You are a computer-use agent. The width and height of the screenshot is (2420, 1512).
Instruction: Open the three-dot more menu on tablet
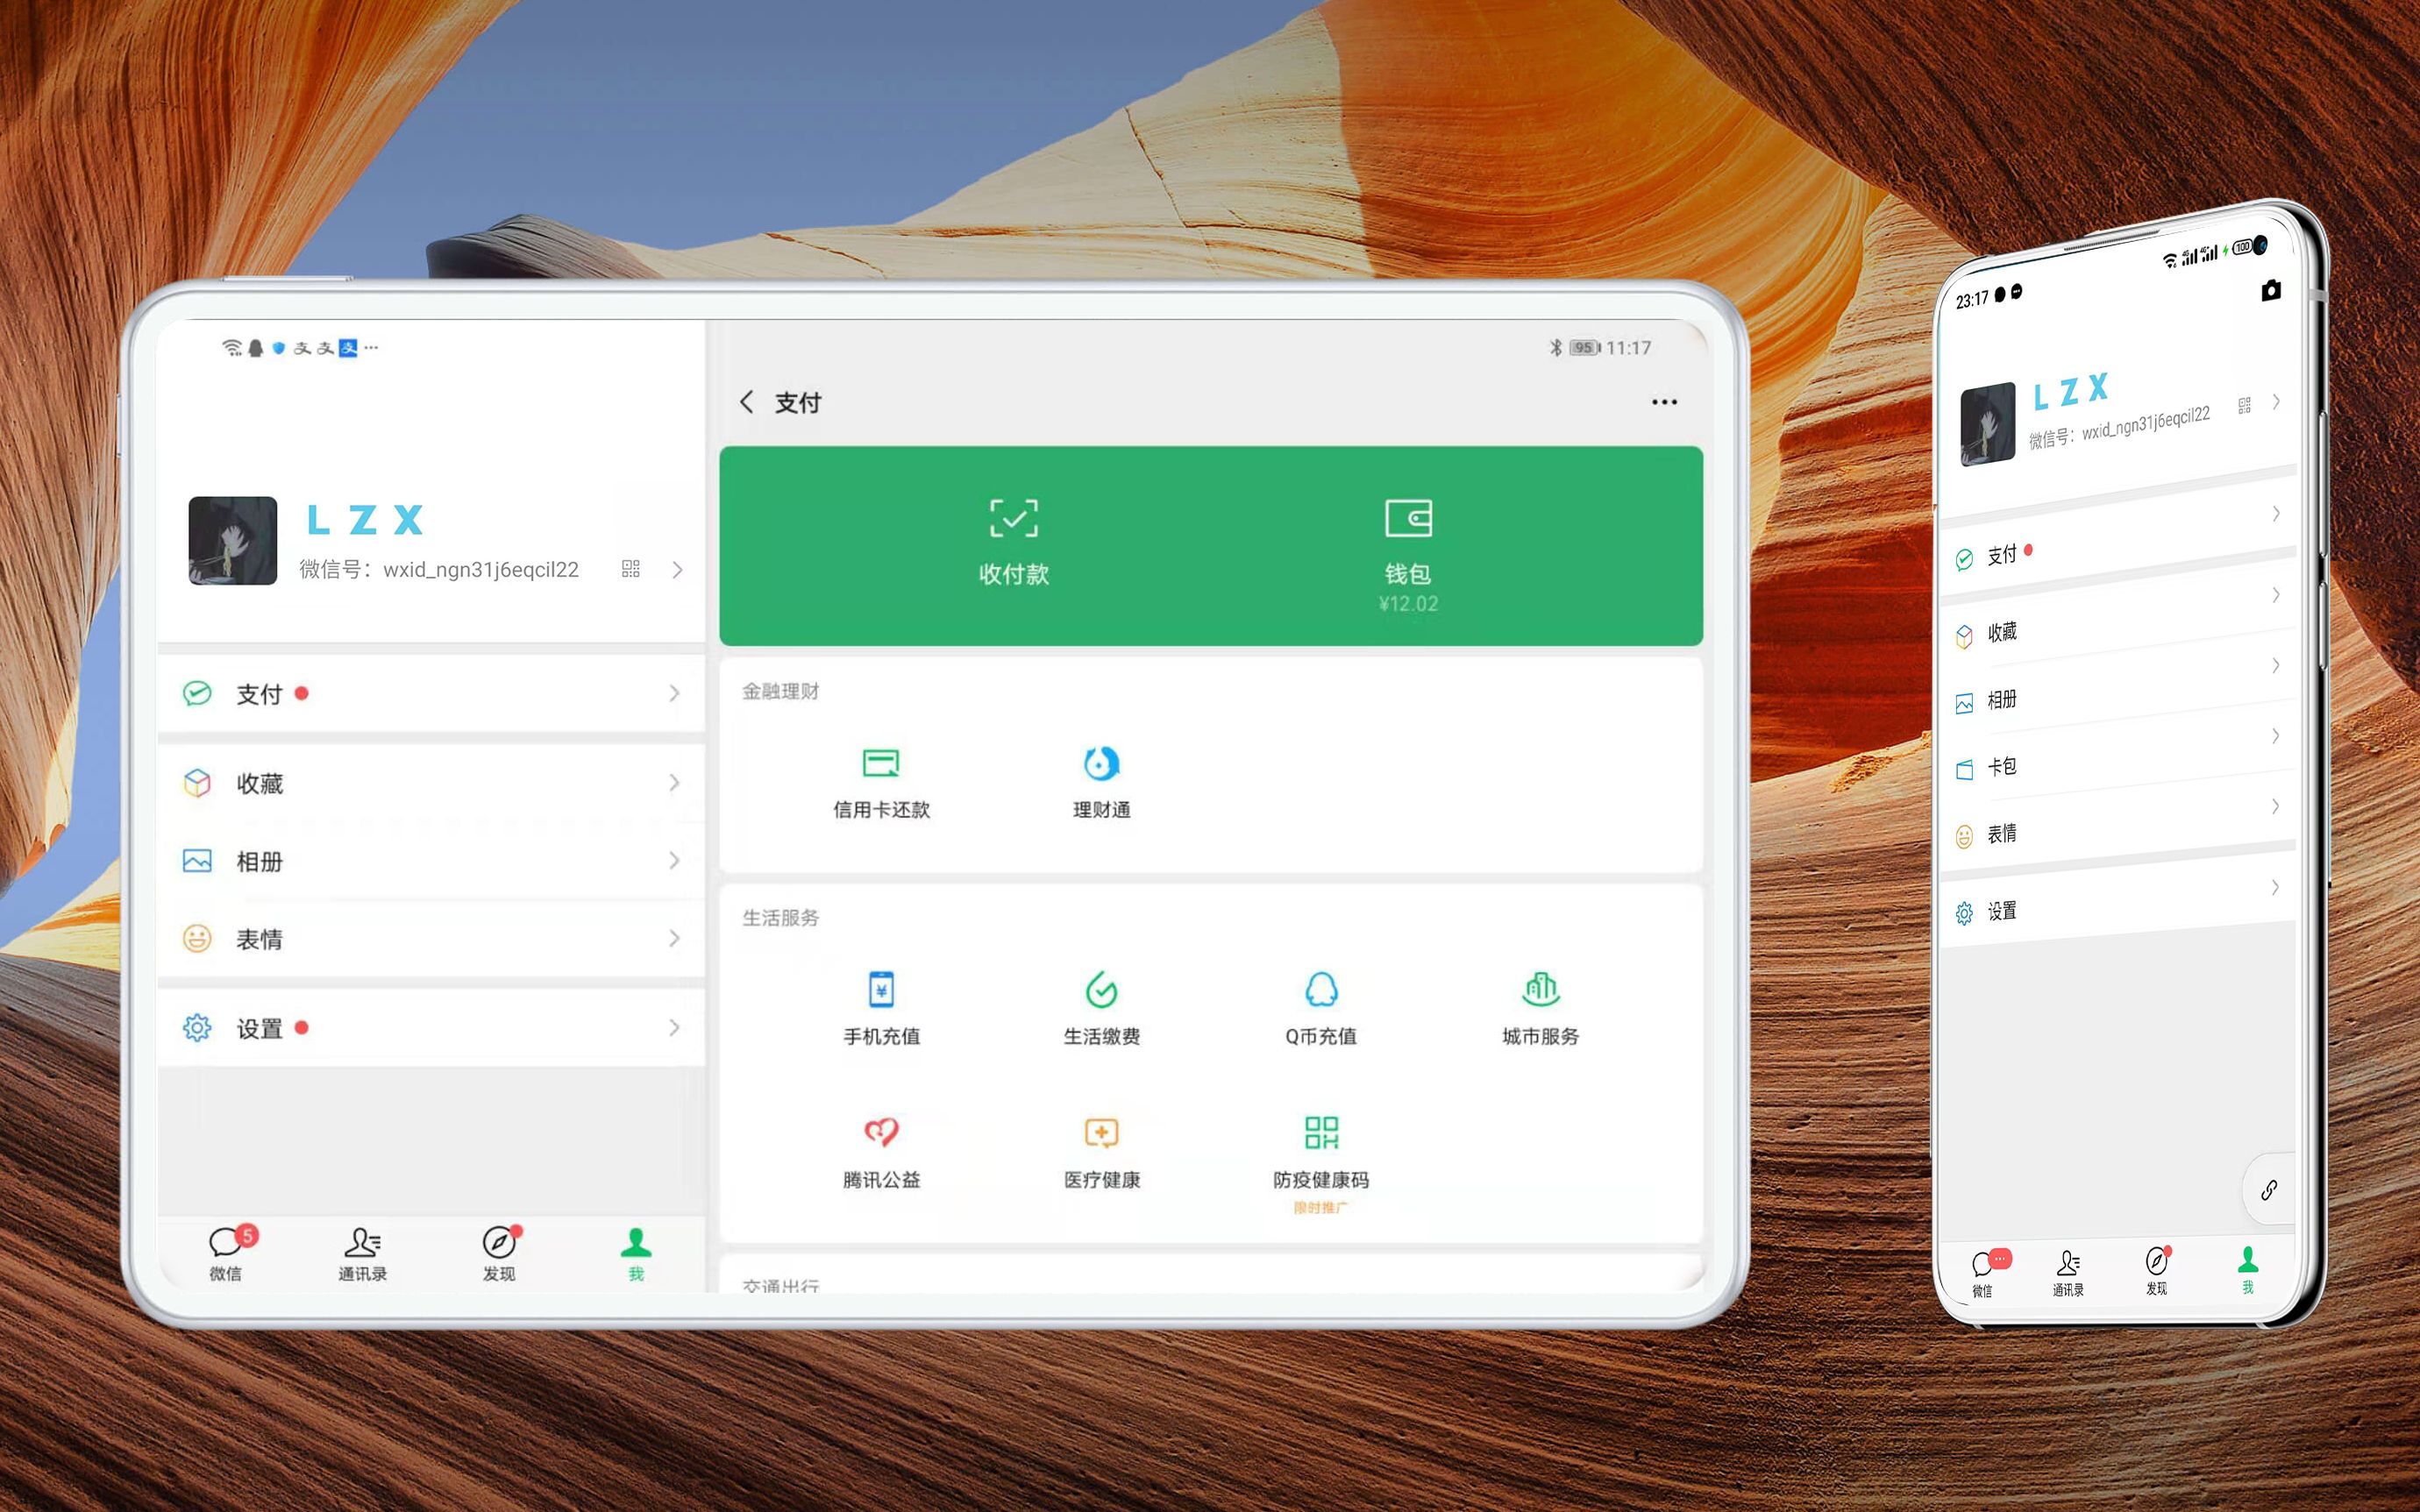[x=1664, y=402]
